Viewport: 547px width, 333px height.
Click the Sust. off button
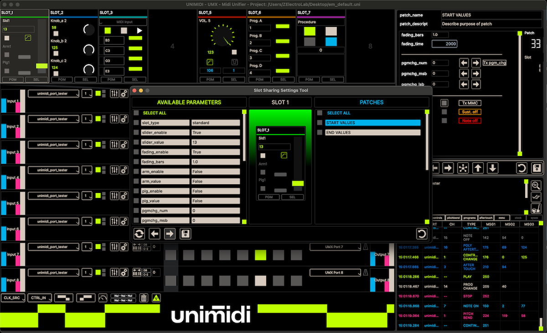pos(470,112)
